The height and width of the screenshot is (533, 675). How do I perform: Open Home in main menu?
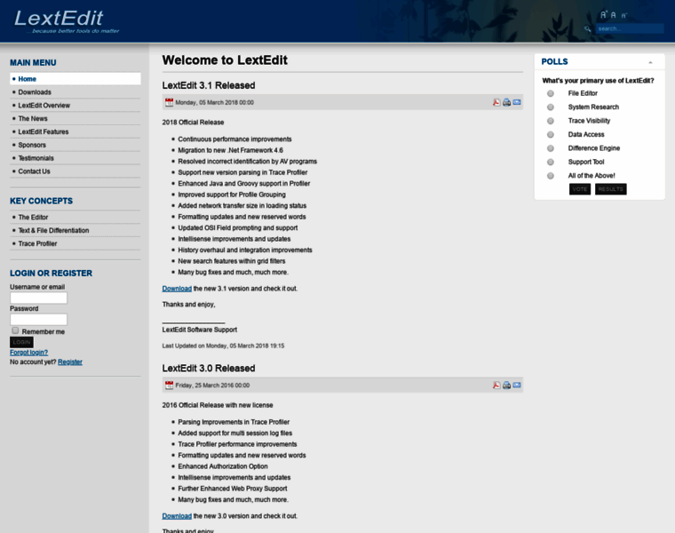75,79
